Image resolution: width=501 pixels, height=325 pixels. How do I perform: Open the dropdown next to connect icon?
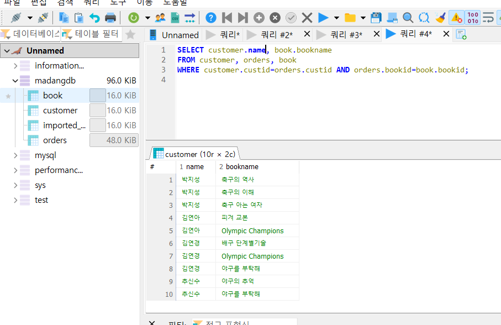click(x=30, y=18)
